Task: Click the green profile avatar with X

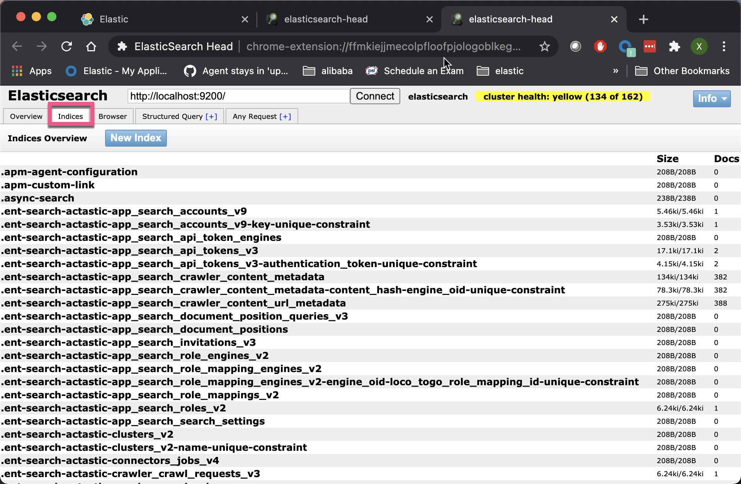Action: coord(699,46)
